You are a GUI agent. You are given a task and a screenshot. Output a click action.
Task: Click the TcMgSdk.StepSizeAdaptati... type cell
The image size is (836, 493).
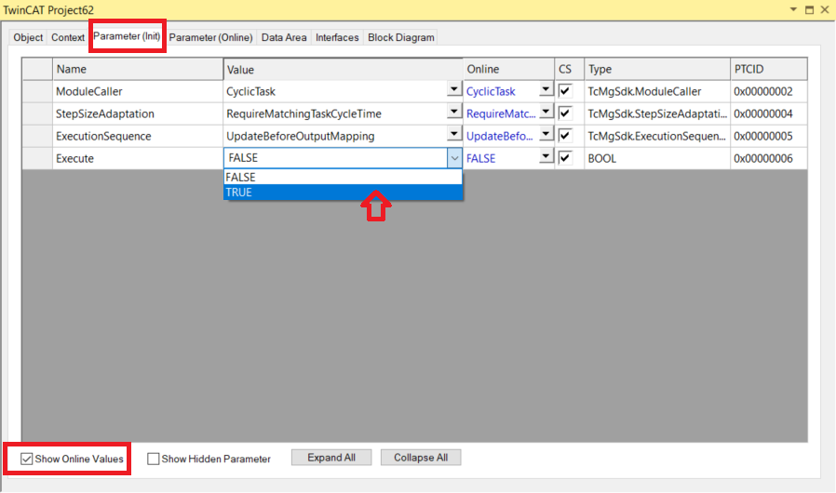(657, 113)
